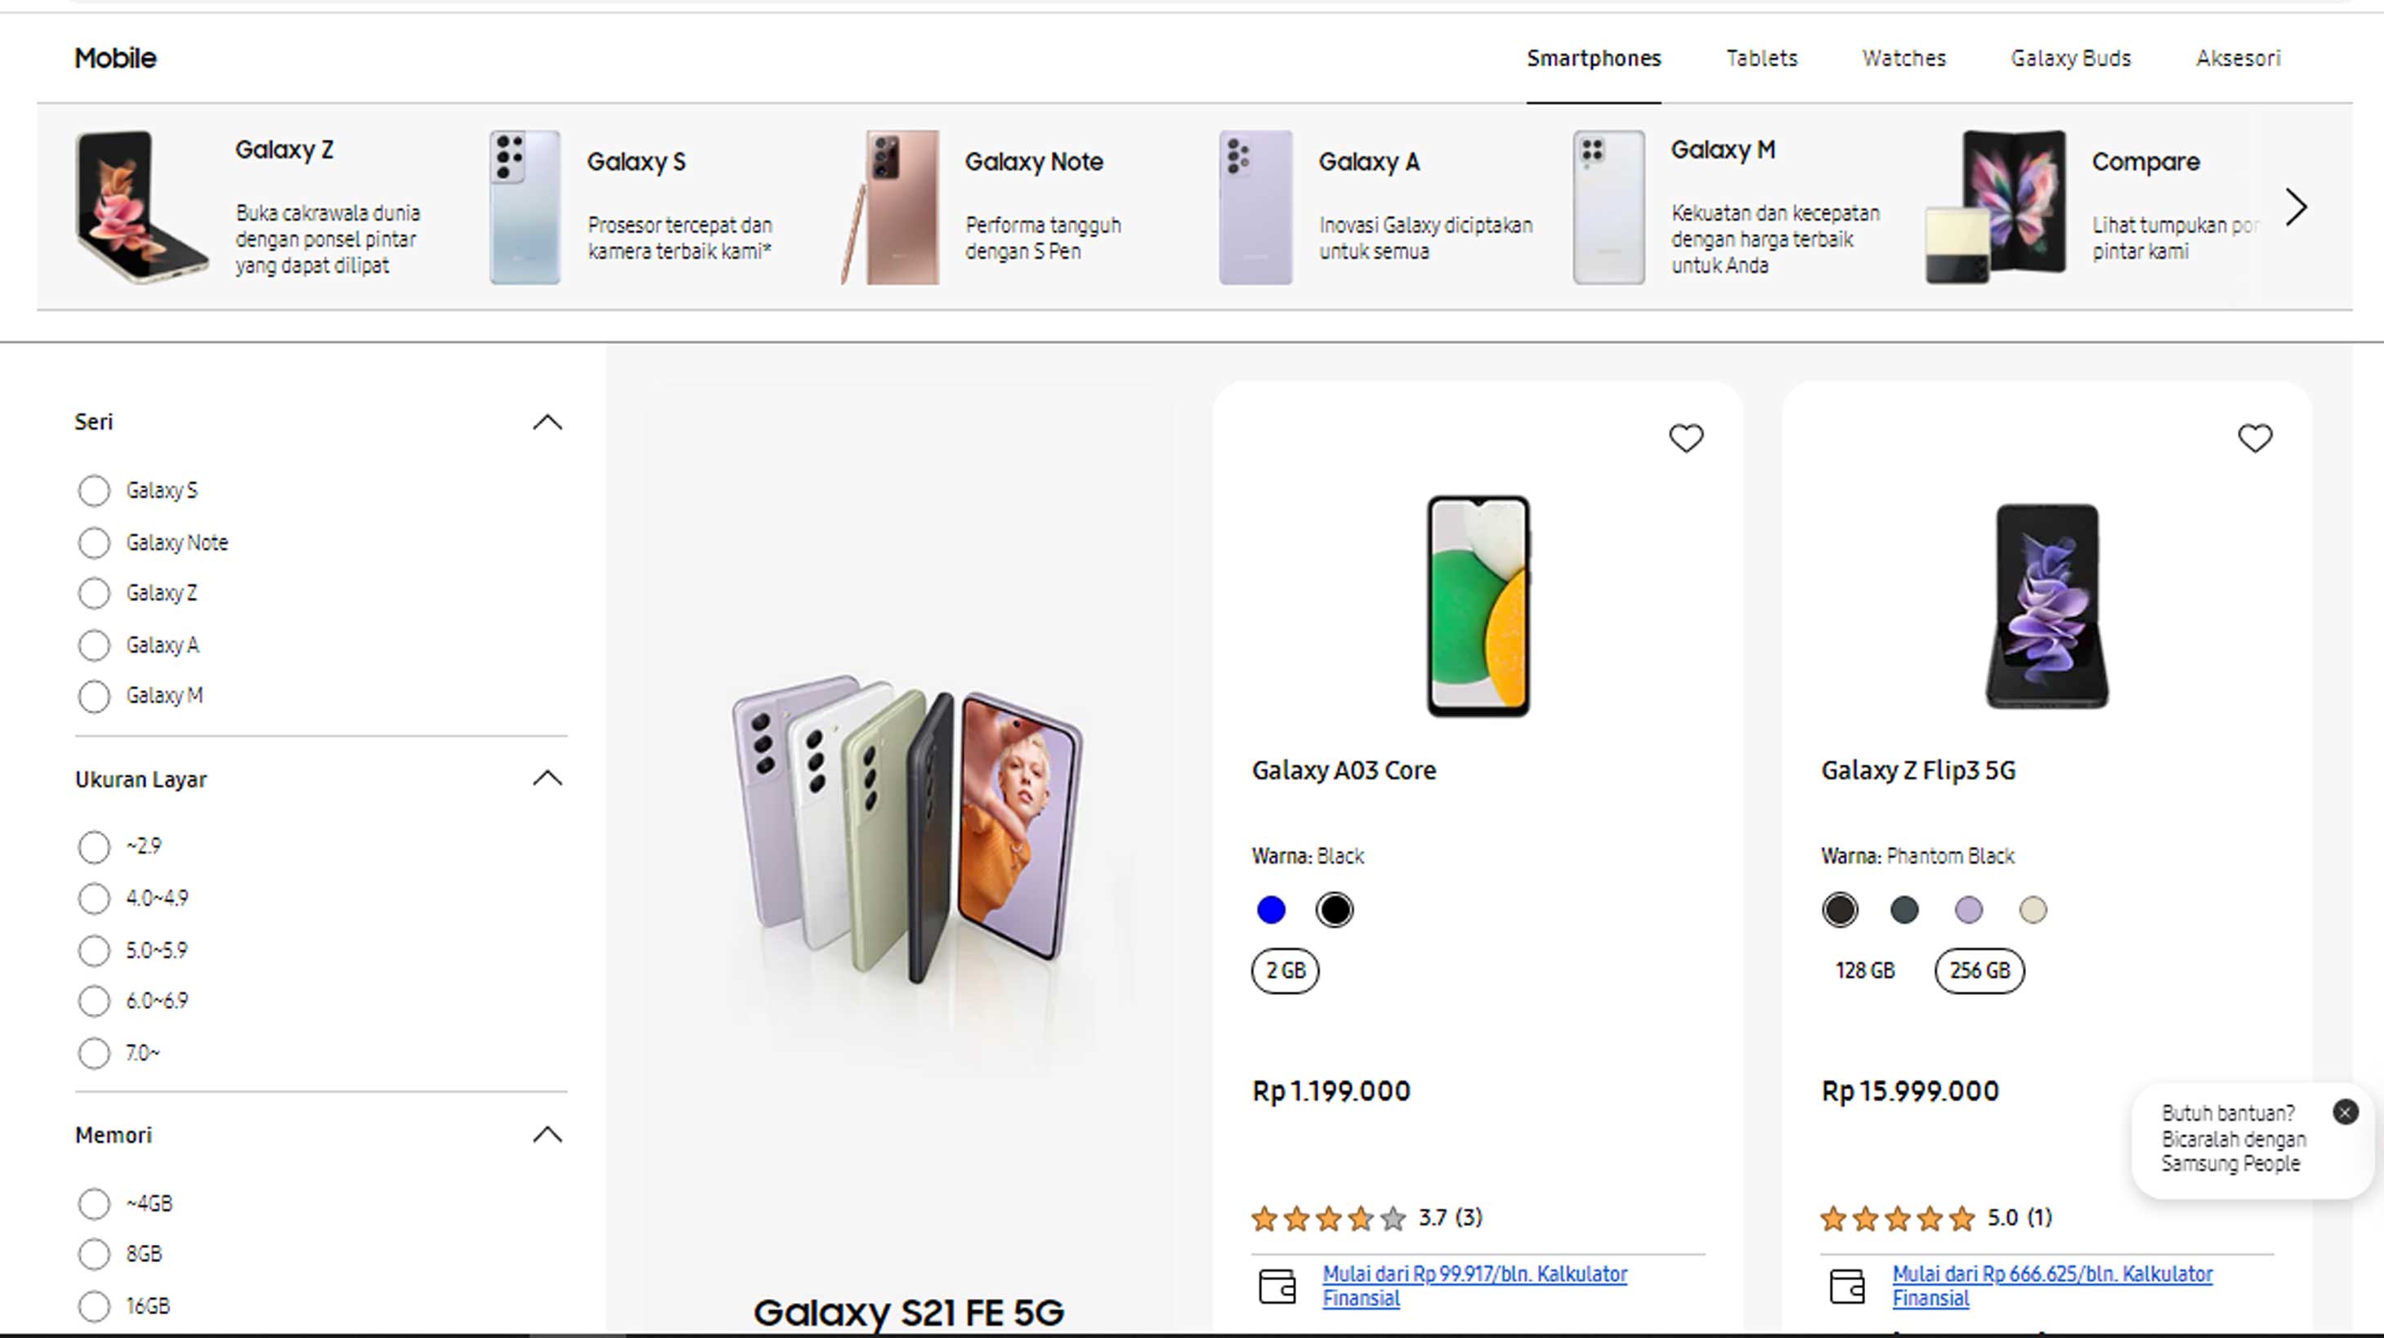The image size is (2384, 1338).
Task: Click the wallet icon under Galaxy A03 Core
Action: (x=1277, y=1285)
